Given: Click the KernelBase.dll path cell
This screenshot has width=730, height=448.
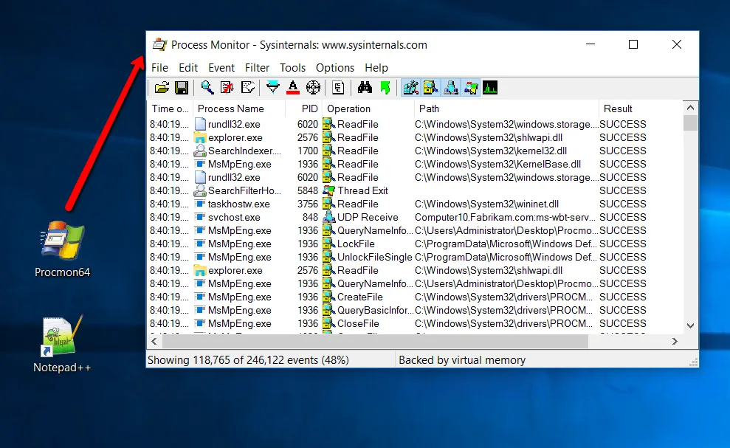Looking at the screenshot, I should pyautogui.click(x=497, y=165).
